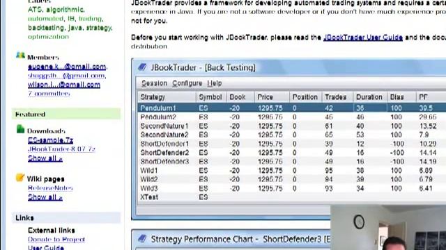
Task: Select the Wild1 strategy row
Action: tap(292, 171)
